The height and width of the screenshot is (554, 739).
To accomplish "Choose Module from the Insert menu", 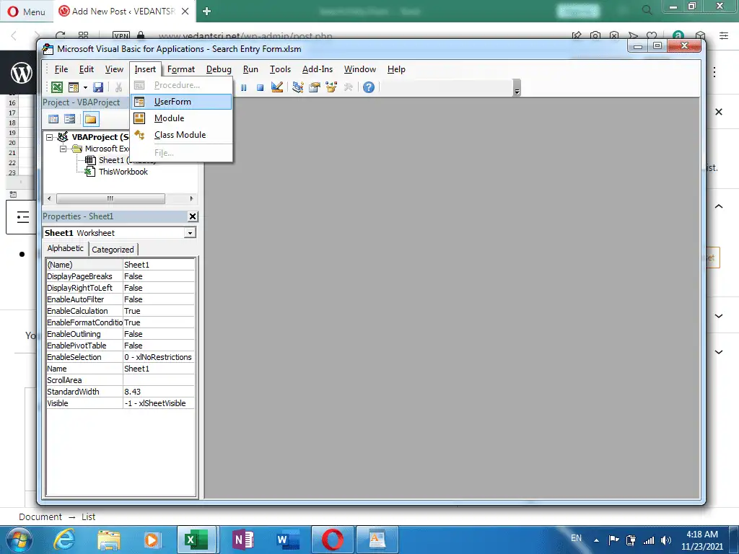I will (181, 118).
